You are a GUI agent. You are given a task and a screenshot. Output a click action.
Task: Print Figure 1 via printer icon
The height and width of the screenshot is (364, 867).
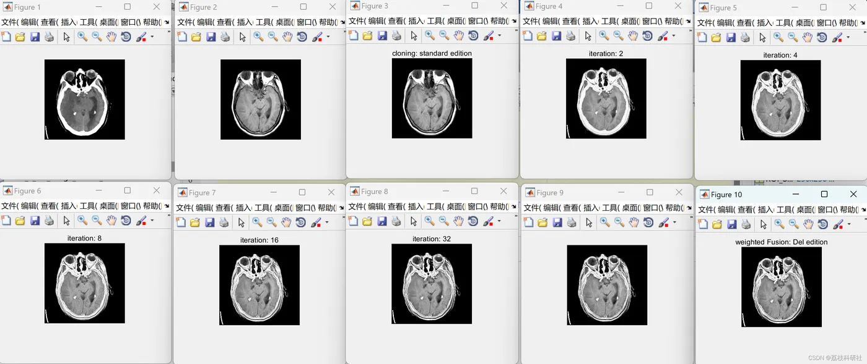[49, 36]
